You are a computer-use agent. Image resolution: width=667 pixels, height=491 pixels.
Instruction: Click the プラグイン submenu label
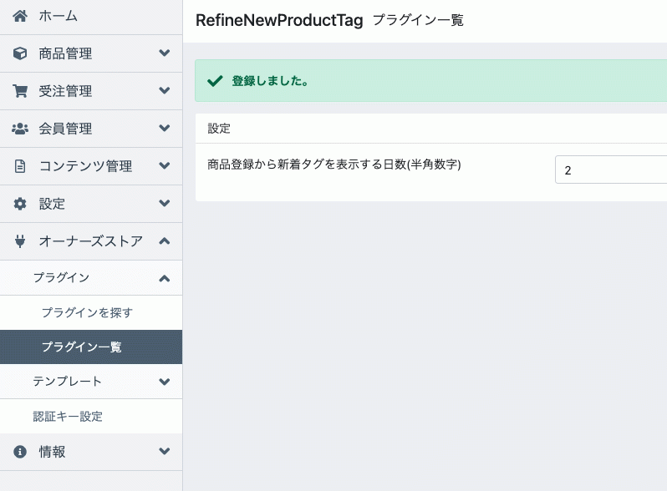(61, 277)
